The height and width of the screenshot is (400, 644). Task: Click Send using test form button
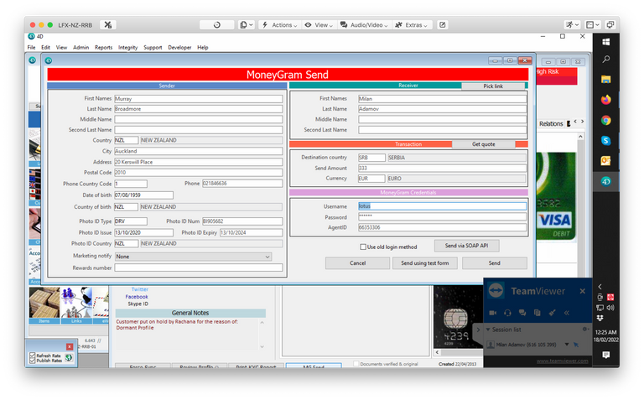coord(424,262)
